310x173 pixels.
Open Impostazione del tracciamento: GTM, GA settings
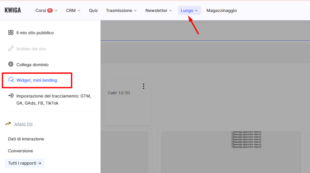coord(54,99)
